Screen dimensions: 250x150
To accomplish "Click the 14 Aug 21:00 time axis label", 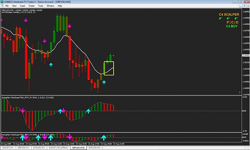I will (x=119, y=144).
